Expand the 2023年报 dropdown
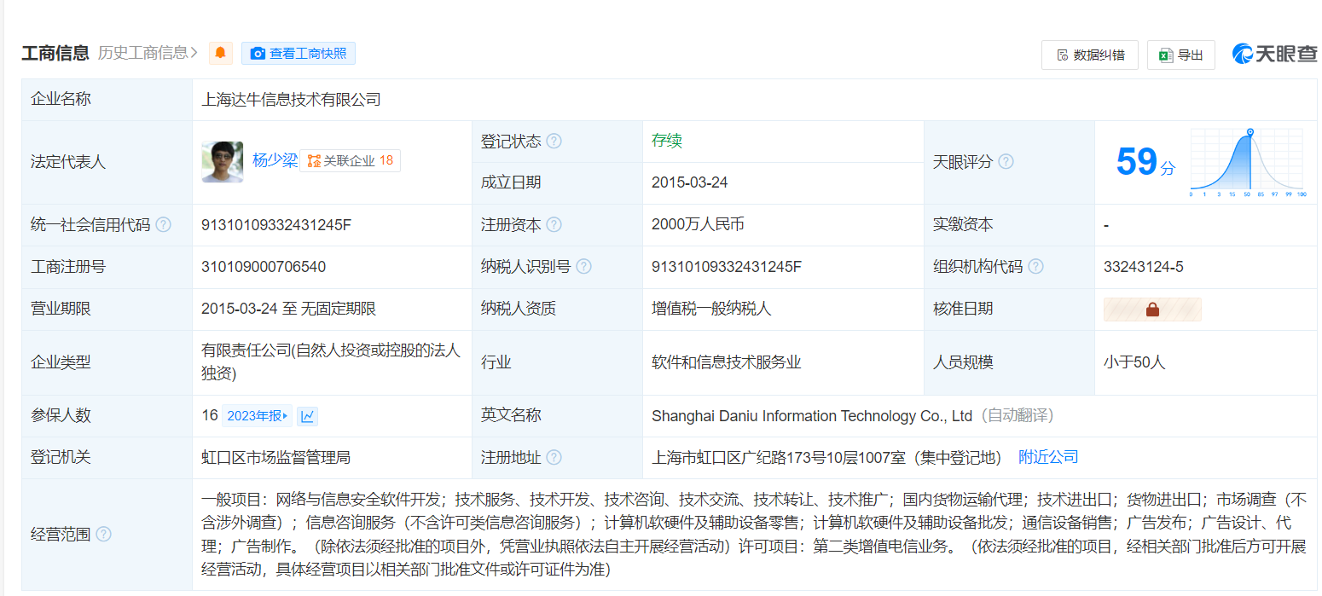 click(257, 416)
